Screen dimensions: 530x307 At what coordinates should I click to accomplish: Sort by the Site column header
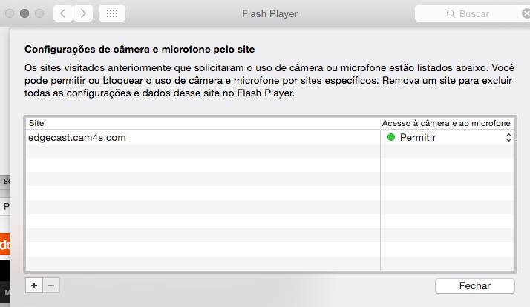(200, 122)
